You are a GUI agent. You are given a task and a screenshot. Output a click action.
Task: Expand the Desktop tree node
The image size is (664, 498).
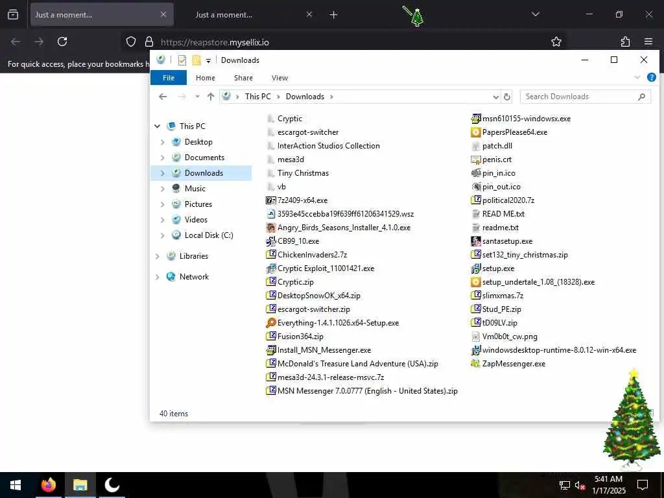tap(162, 142)
